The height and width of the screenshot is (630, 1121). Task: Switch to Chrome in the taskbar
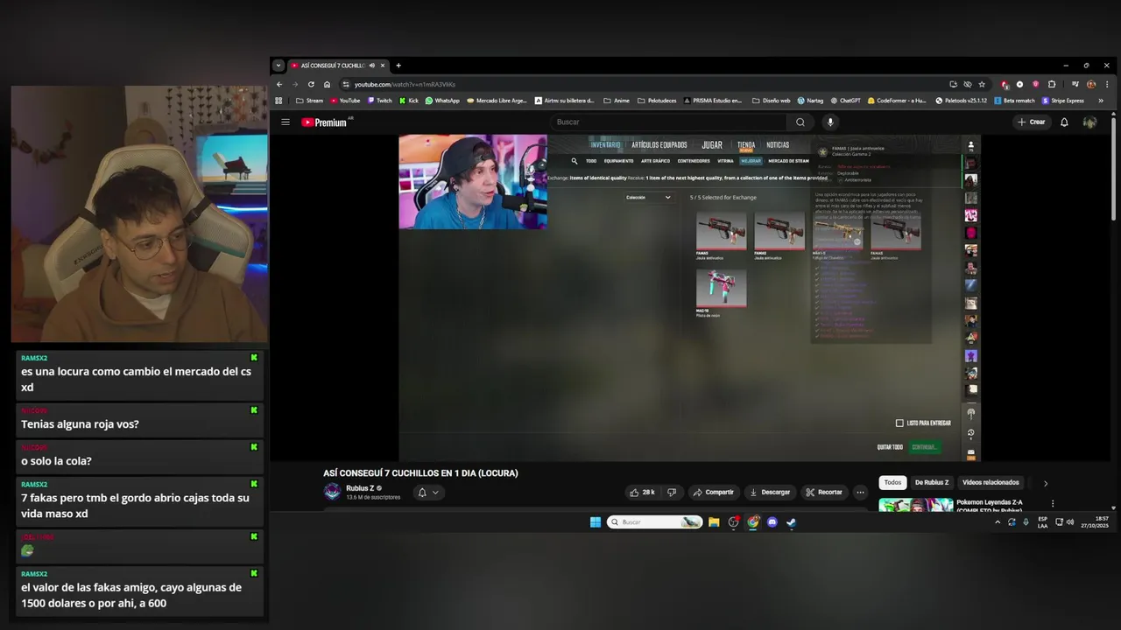point(753,522)
